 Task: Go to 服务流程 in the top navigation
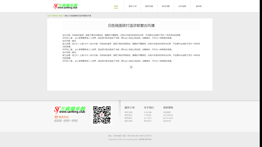pos(149,6)
